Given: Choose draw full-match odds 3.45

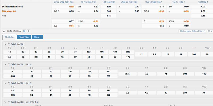Looking at the screenshot, I should pos(109,16).
